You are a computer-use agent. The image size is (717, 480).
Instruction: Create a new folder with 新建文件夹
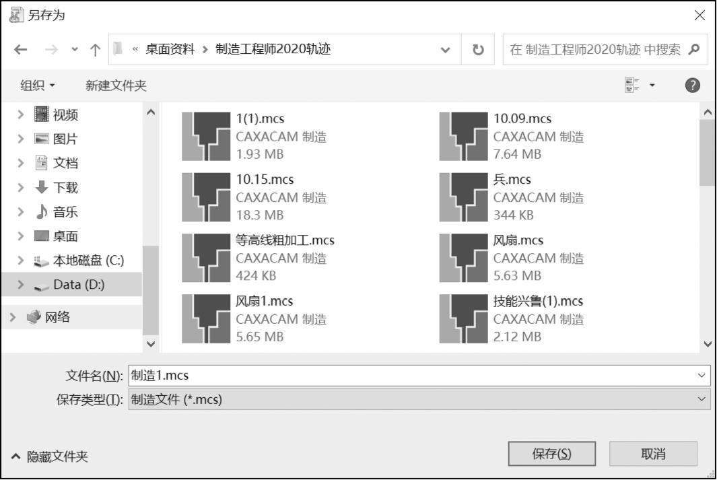(116, 85)
